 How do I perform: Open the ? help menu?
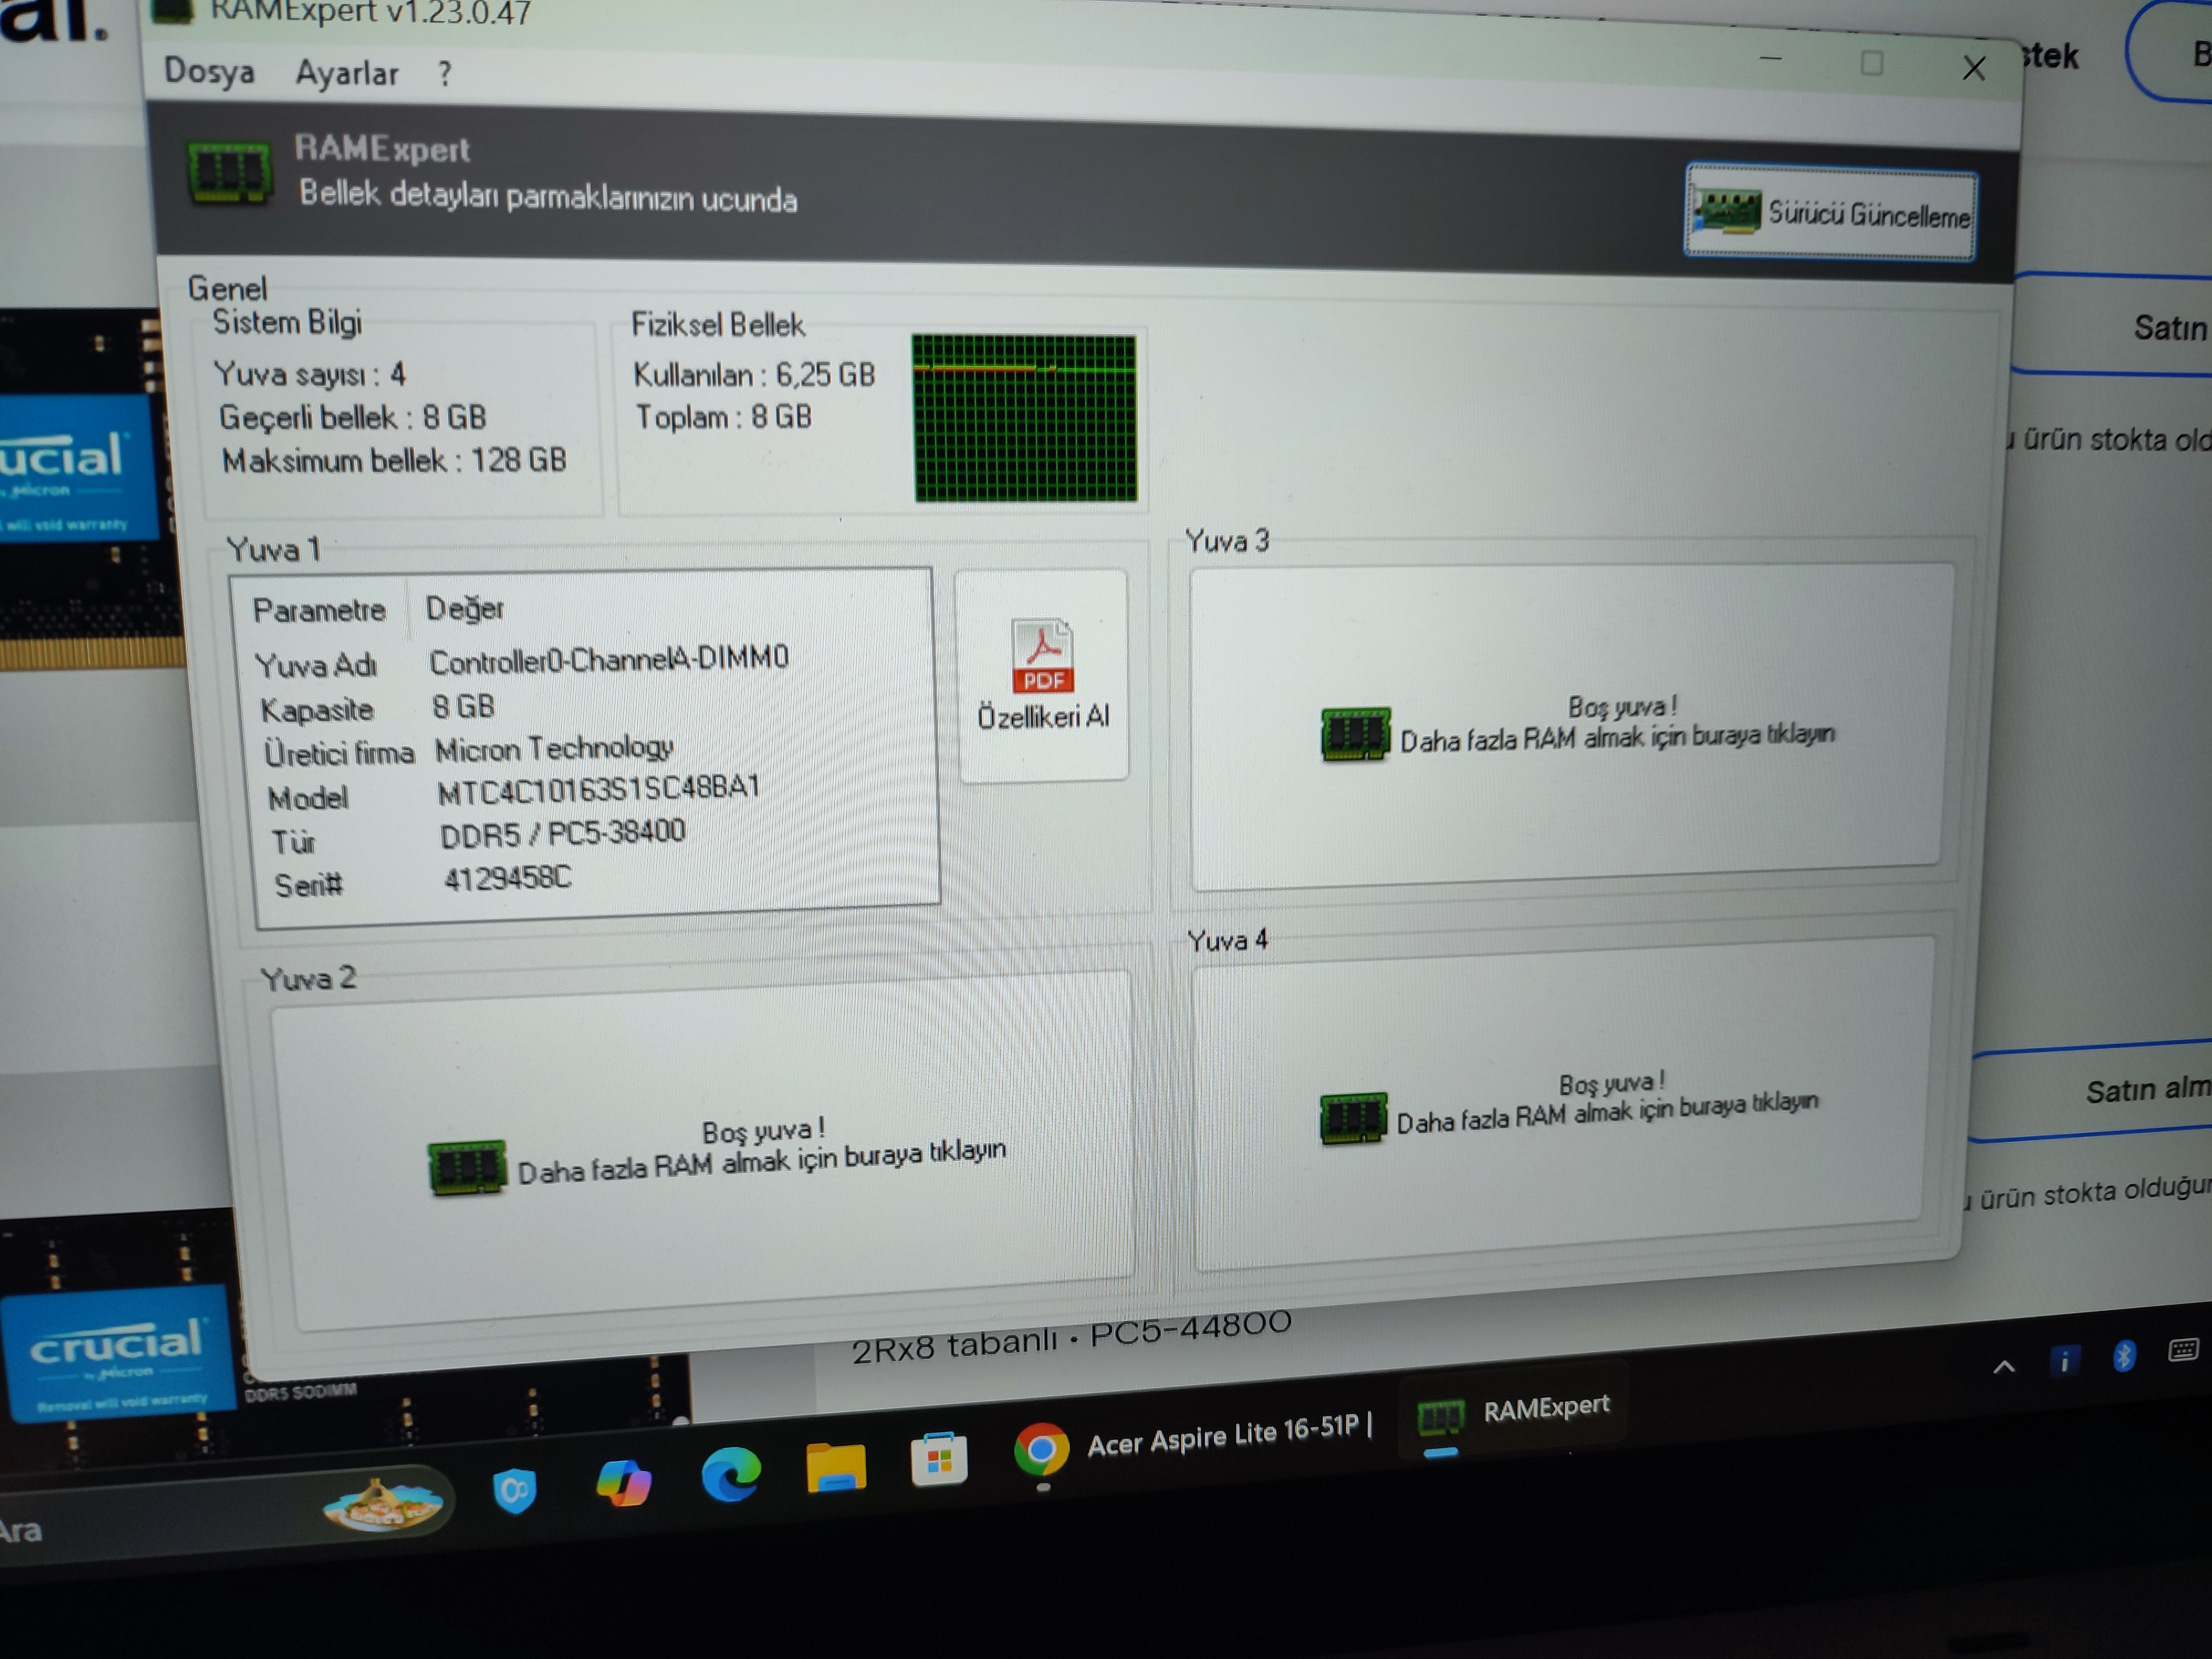pos(444,74)
